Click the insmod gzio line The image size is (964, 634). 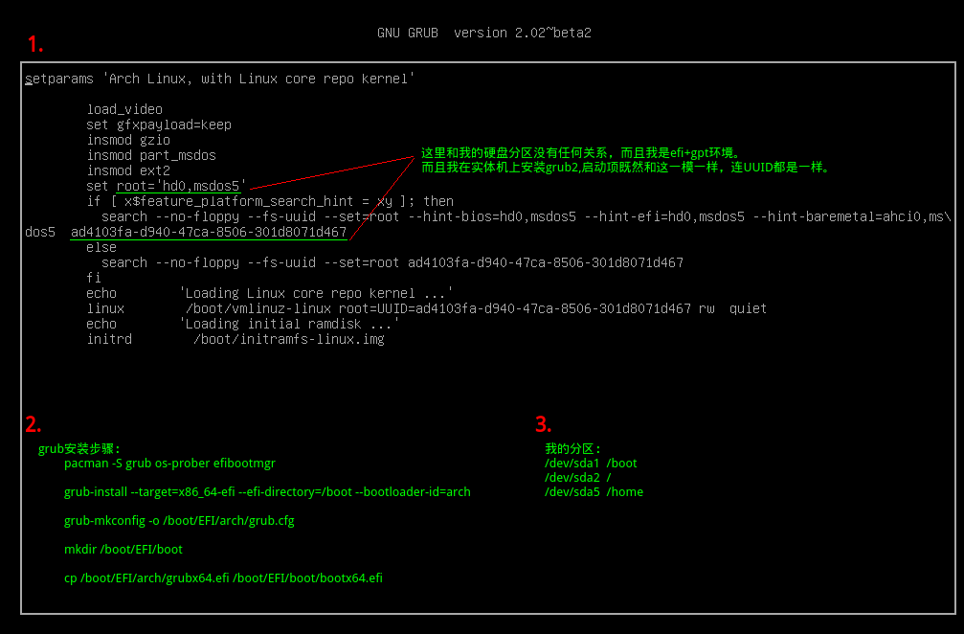click(128, 140)
